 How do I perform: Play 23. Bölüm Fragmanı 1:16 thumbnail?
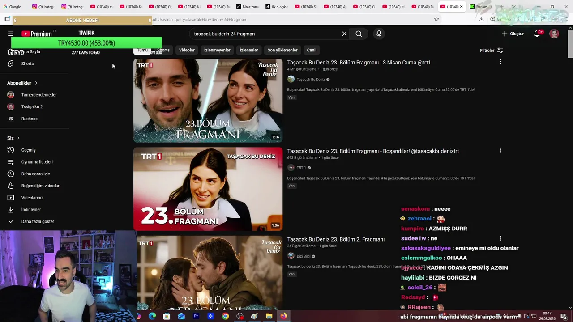[x=208, y=101]
